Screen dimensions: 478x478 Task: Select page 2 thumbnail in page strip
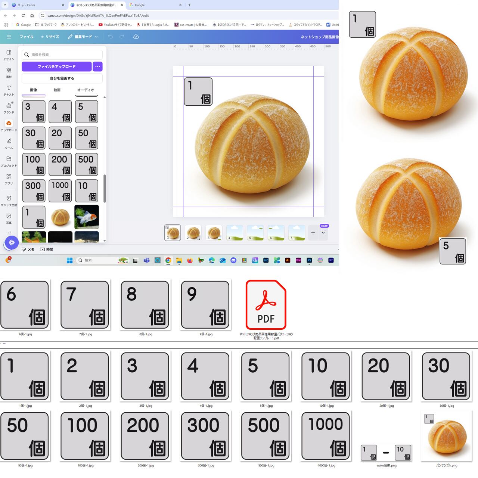193,233
